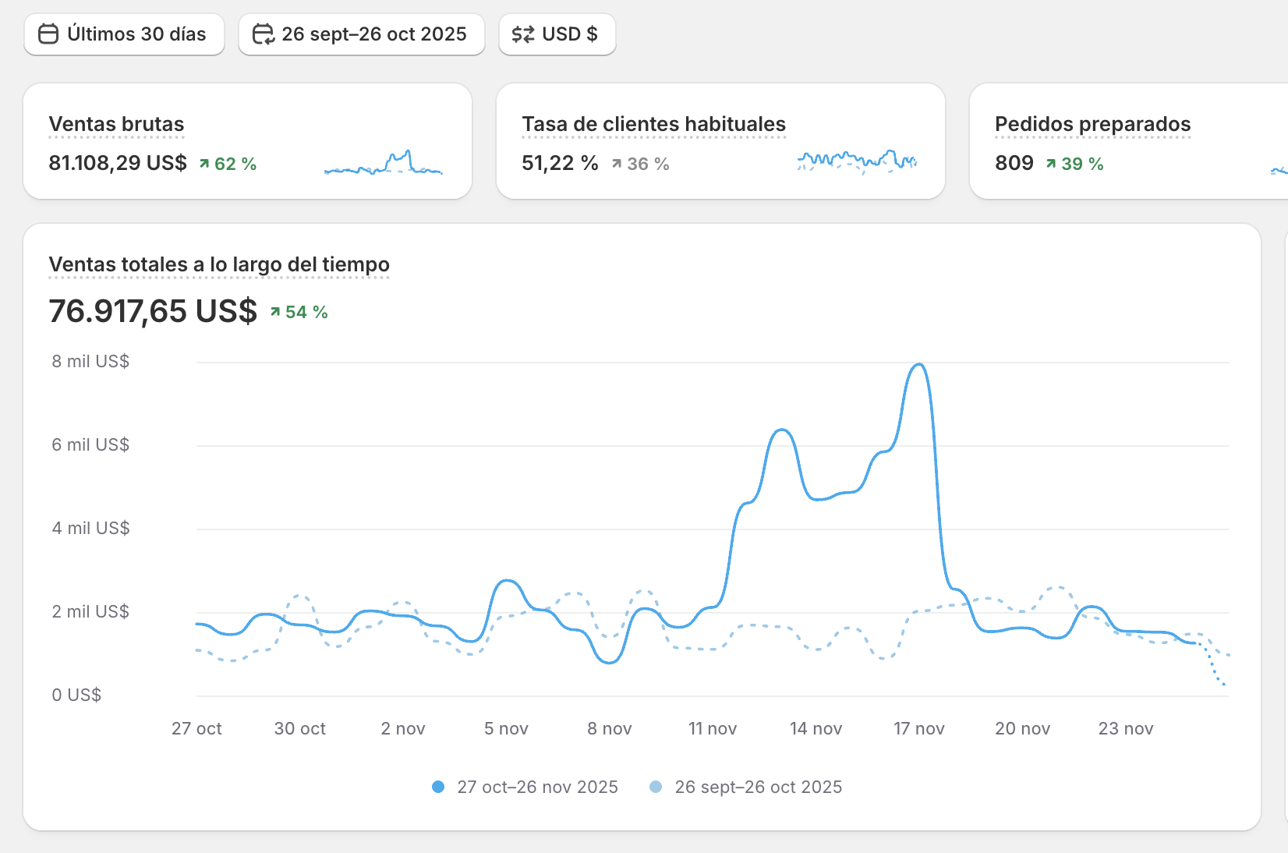Screen dimensions: 1288x853
Task: Click the 6 mil US$ axis label
Action: pyautogui.click(x=90, y=444)
